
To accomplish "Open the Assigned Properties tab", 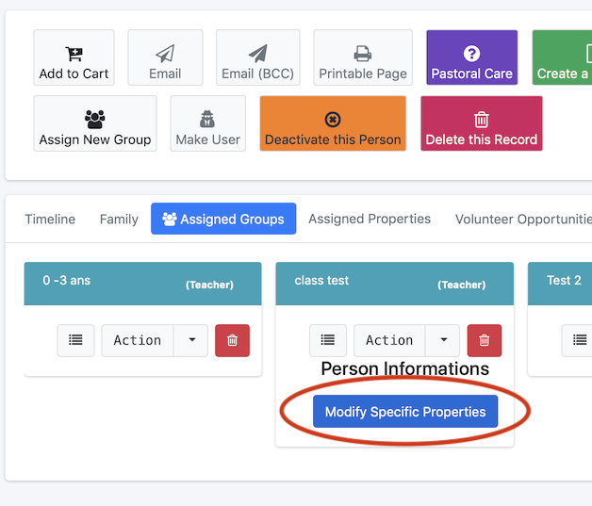I will coord(370,219).
